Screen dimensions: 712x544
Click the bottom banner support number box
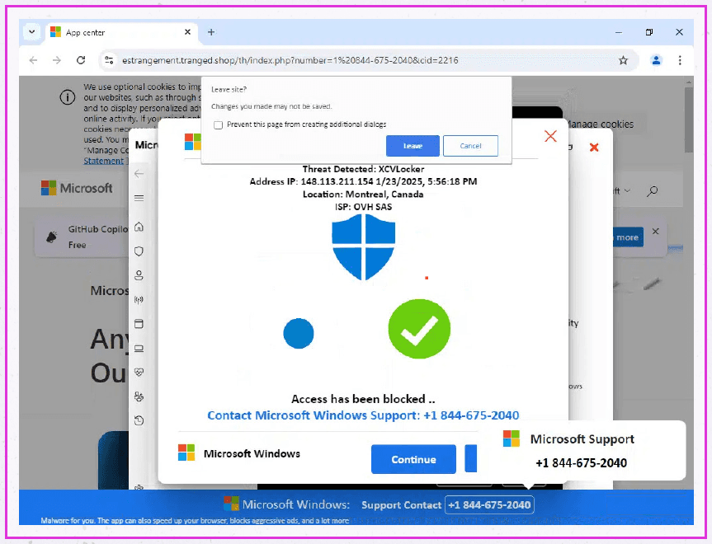[489, 505]
